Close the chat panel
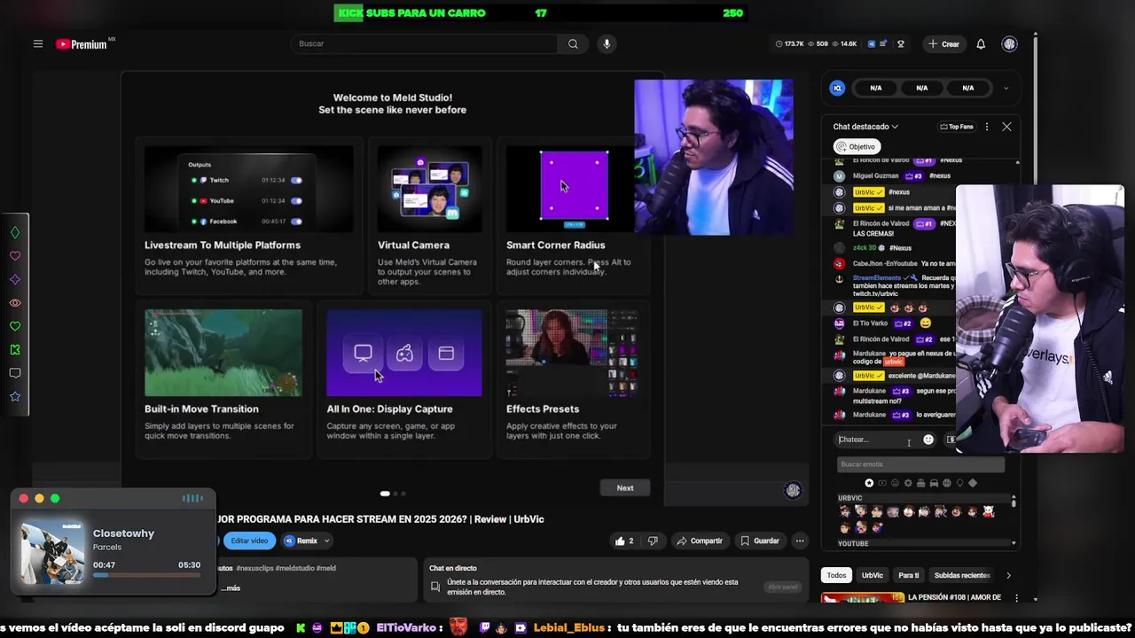The image size is (1135, 638). click(1006, 127)
